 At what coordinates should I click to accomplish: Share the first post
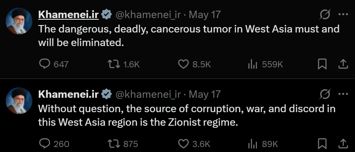(343, 64)
